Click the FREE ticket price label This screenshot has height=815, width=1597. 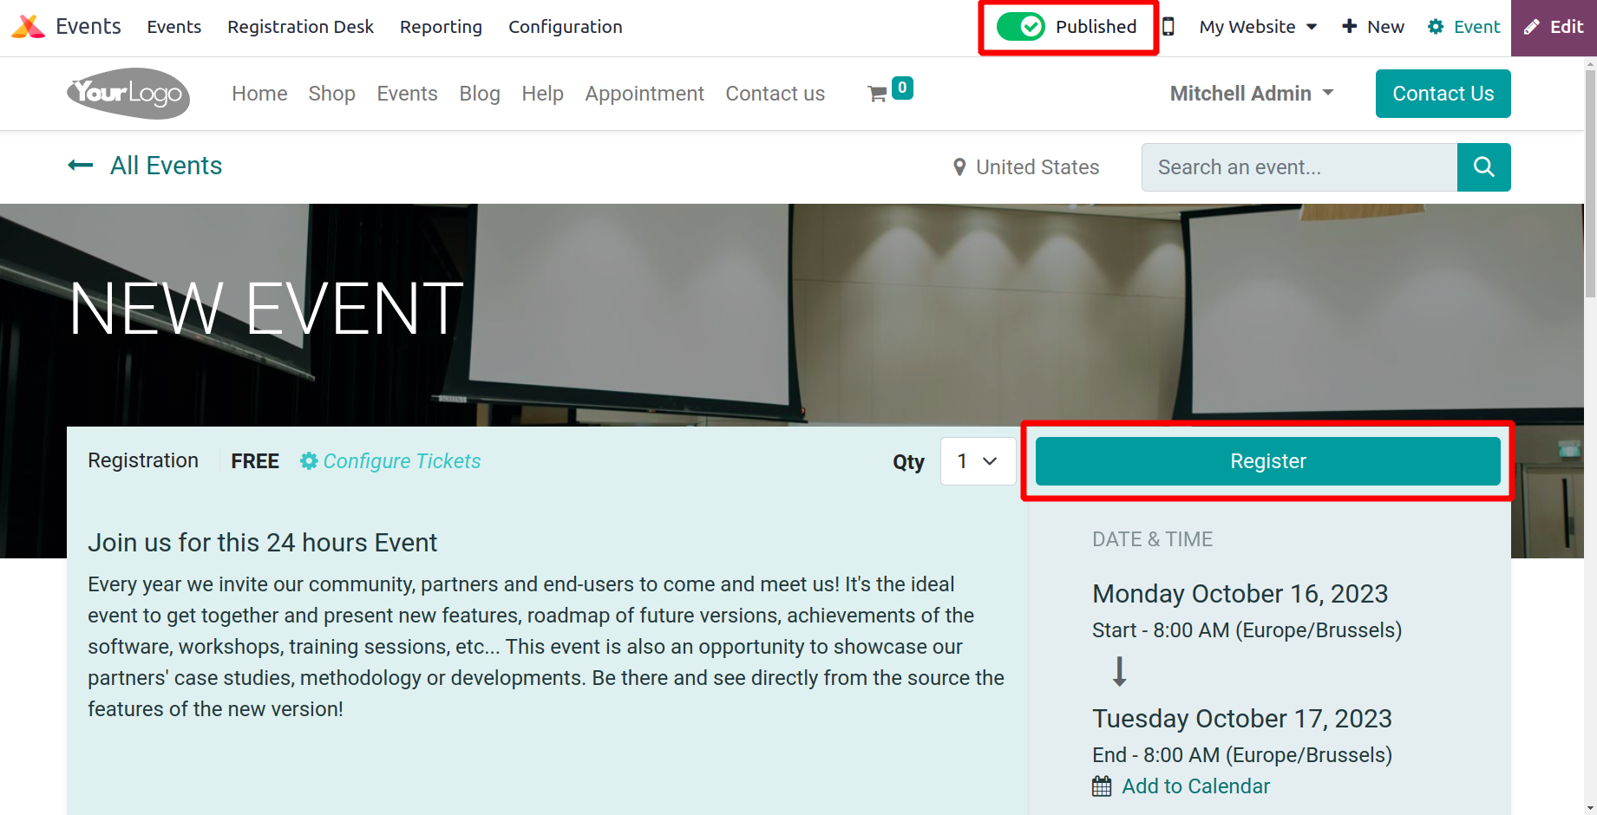coord(255,461)
